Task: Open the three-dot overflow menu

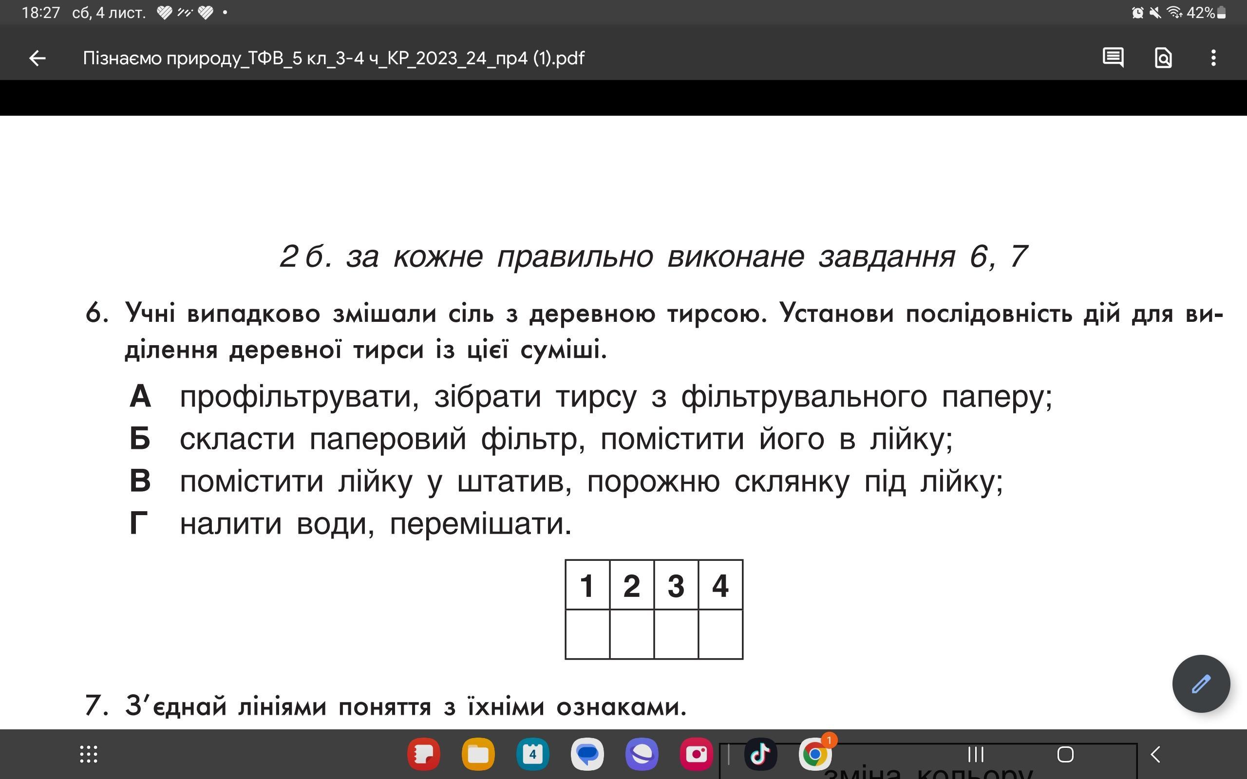Action: click(1213, 58)
